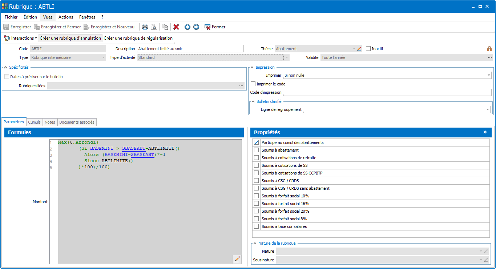Screen dimensions: 496x269
Task: Check Soumis à cotisations de retraite
Action: coord(257,158)
